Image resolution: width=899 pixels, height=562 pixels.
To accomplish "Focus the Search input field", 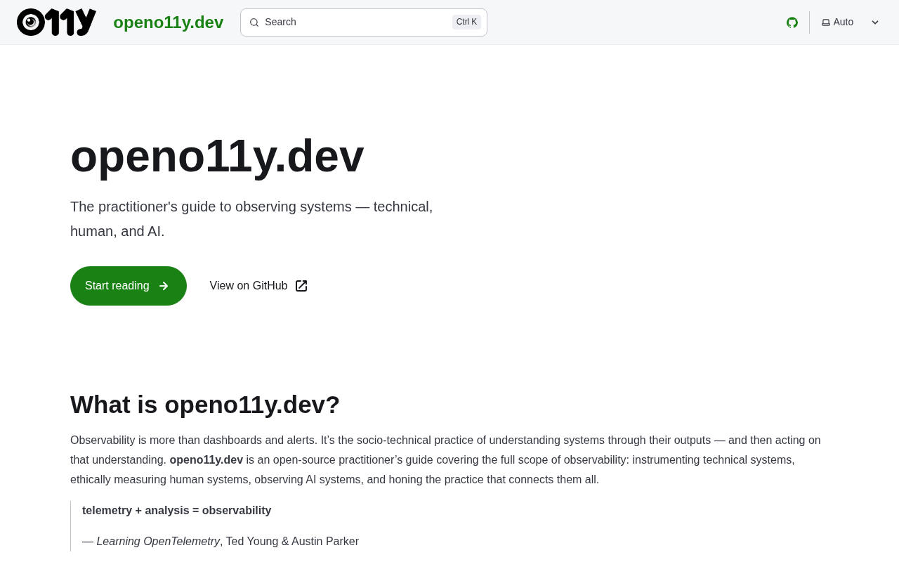I will tap(364, 22).
